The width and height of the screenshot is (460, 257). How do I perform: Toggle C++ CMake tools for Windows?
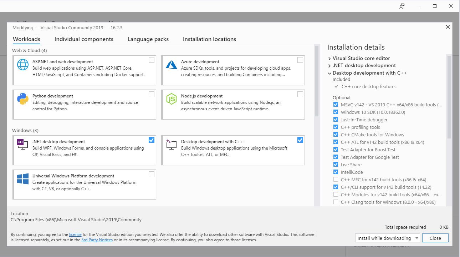pos(336,135)
